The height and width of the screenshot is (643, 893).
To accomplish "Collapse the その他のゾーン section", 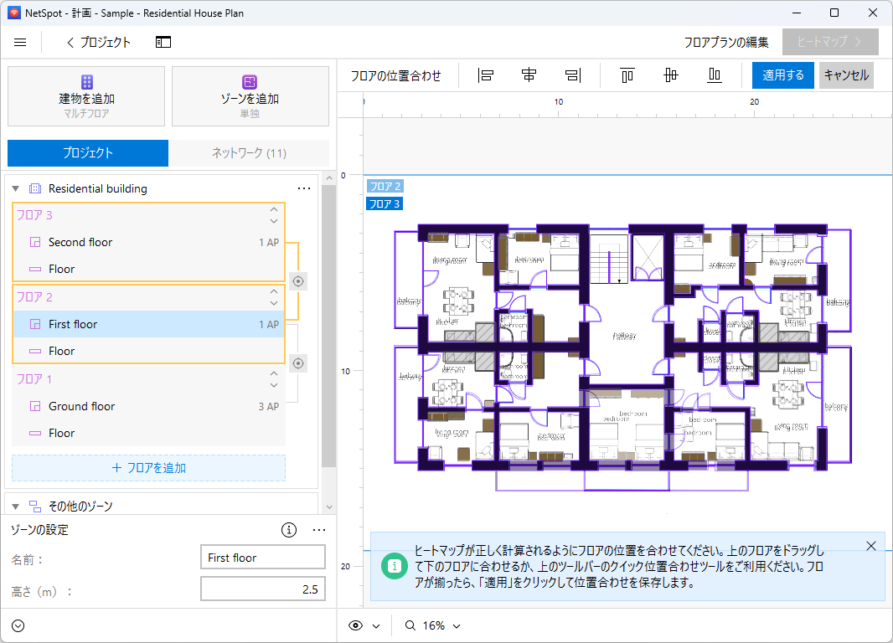I will coord(16,506).
